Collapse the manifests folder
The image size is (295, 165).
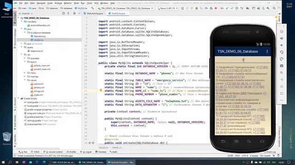[22, 22]
